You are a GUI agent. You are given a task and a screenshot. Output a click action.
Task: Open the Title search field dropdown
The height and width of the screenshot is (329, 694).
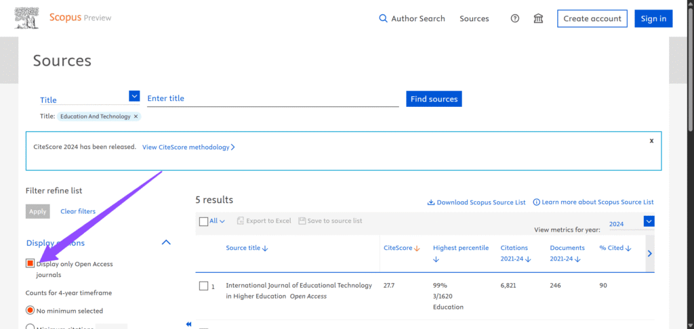click(134, 97)
